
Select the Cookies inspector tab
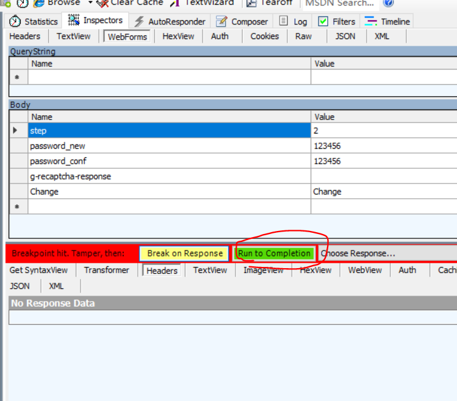tap(265, 37)
